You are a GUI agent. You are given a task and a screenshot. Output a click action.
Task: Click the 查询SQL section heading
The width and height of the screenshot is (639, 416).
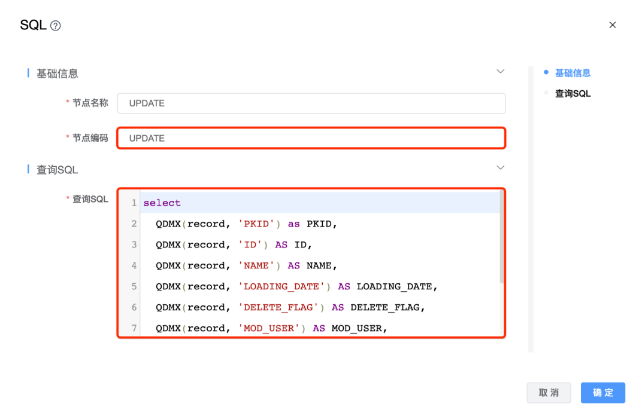tap(57, 170)
